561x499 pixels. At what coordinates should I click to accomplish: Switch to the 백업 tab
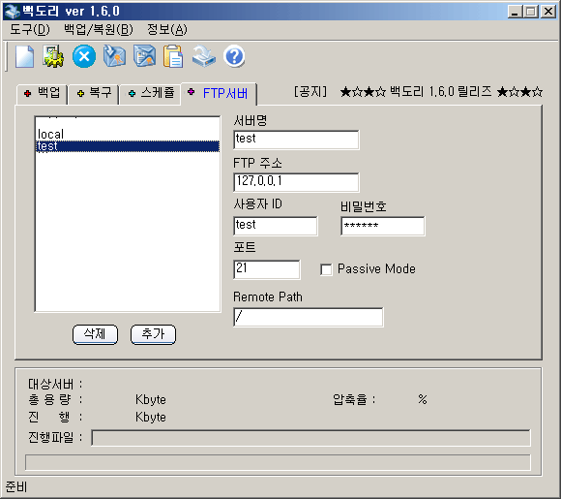point(43,93)
